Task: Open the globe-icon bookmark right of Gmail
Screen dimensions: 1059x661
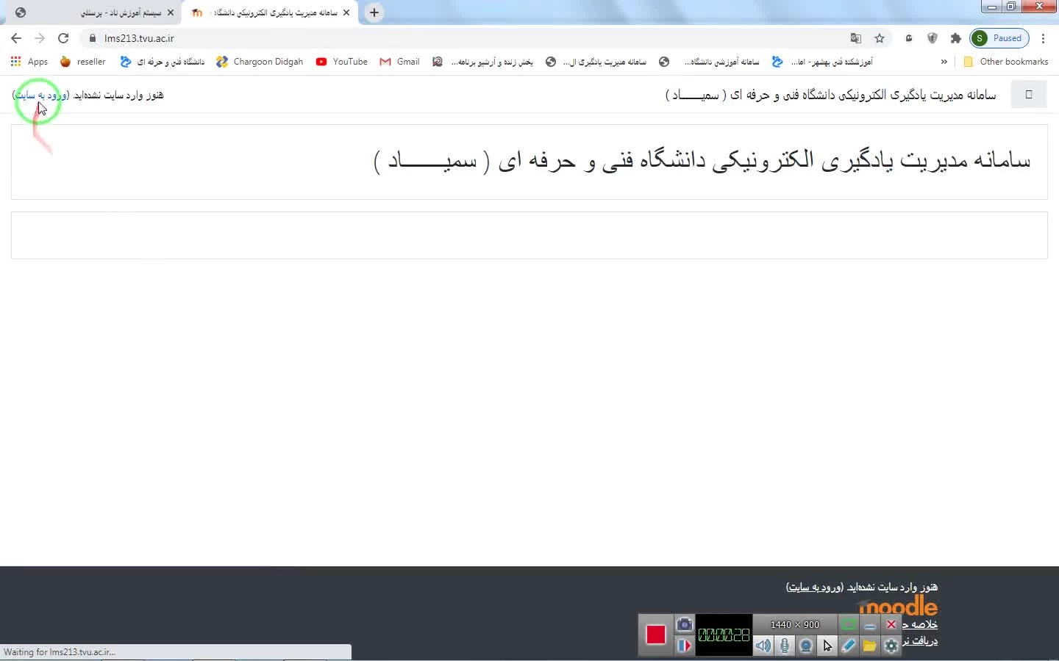Action: pos(596,62)
